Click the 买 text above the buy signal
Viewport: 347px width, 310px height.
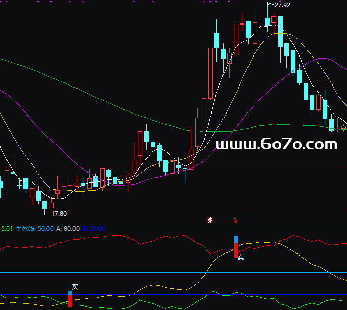[75, 287]
